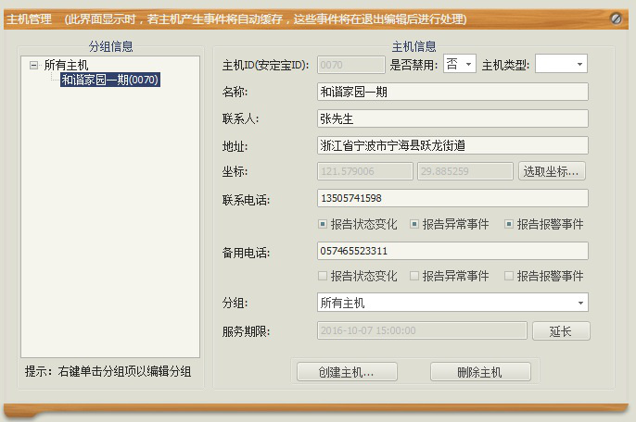The width and height of the screenshot is (636, 422).
Task: Click the latitude field 29.885259
Action: pyautogui.click(x=465, y=171)
